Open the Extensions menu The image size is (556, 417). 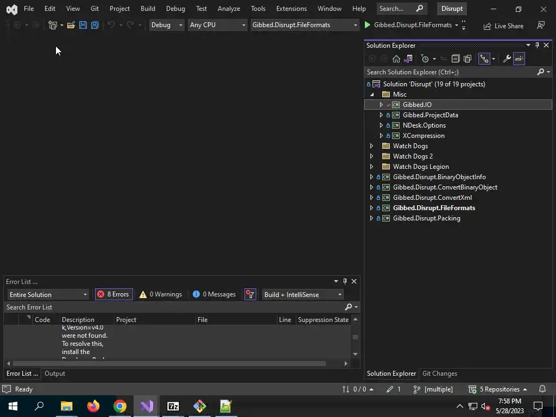point(292,9)
